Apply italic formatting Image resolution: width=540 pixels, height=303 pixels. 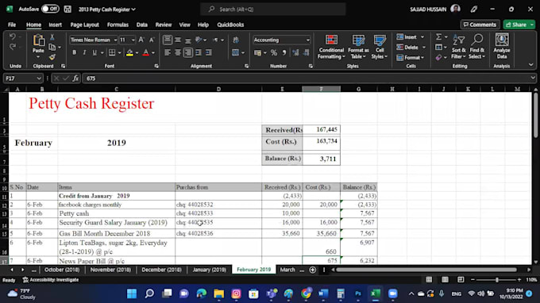pos(84,52)
